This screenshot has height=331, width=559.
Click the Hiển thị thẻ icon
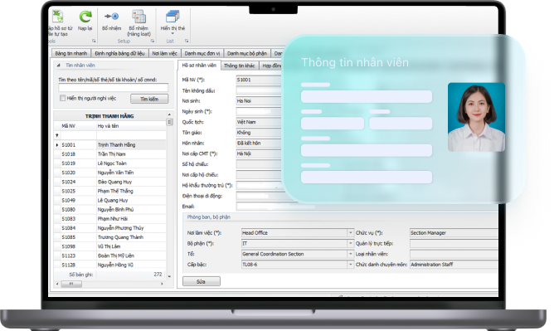(x=173, y=17)
